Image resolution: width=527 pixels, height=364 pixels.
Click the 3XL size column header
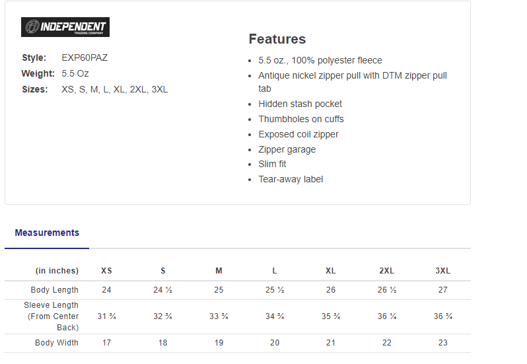[x=442, y=271]
